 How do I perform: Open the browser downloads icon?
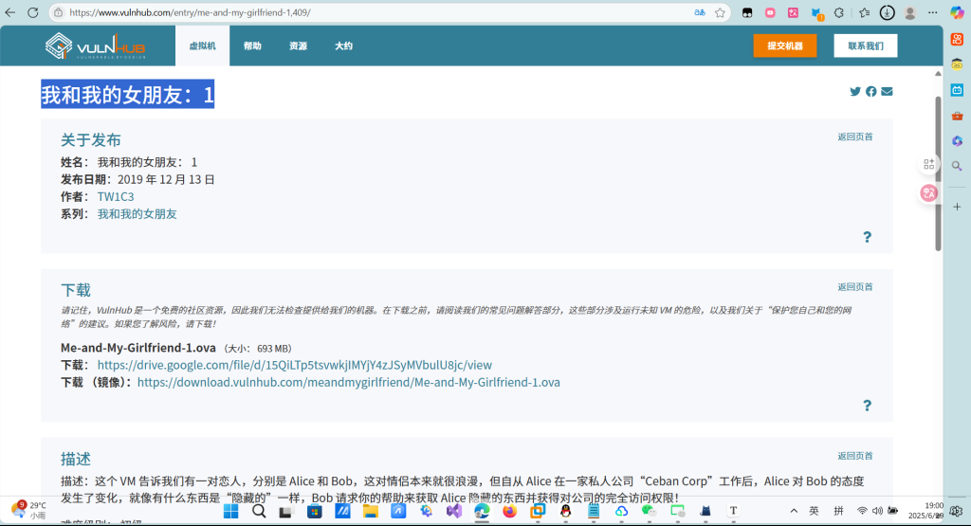pos(887,13)
